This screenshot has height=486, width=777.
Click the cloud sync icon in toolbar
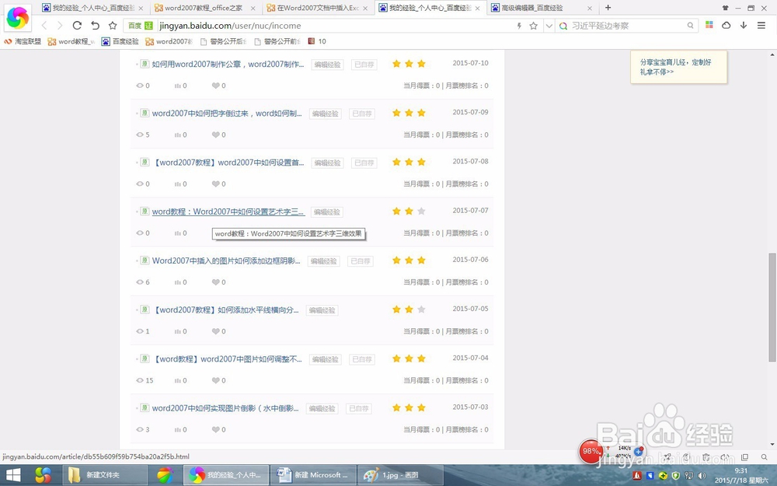(726, 26)
